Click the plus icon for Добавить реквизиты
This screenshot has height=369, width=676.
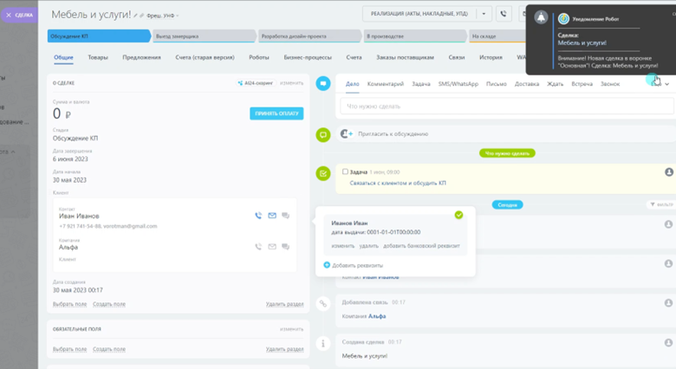[x=327, y=265]
